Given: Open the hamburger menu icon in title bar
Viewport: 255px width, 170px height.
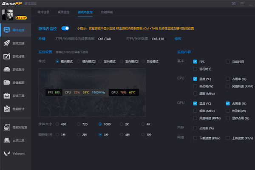Looking at the screenshot, I should coord(242,3).
